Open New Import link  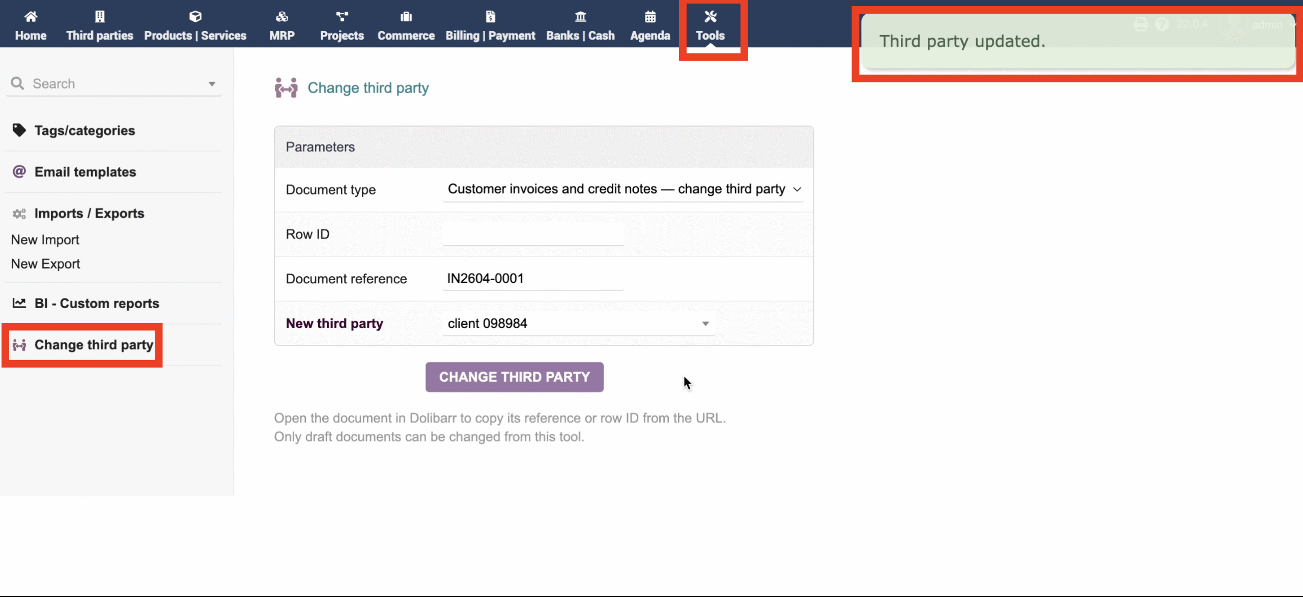45,239
